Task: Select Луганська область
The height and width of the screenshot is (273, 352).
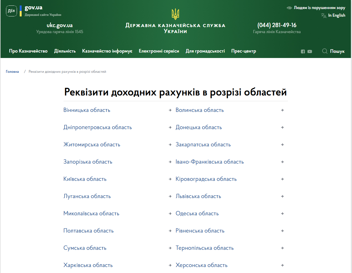Action: click(x=87, y=196)
